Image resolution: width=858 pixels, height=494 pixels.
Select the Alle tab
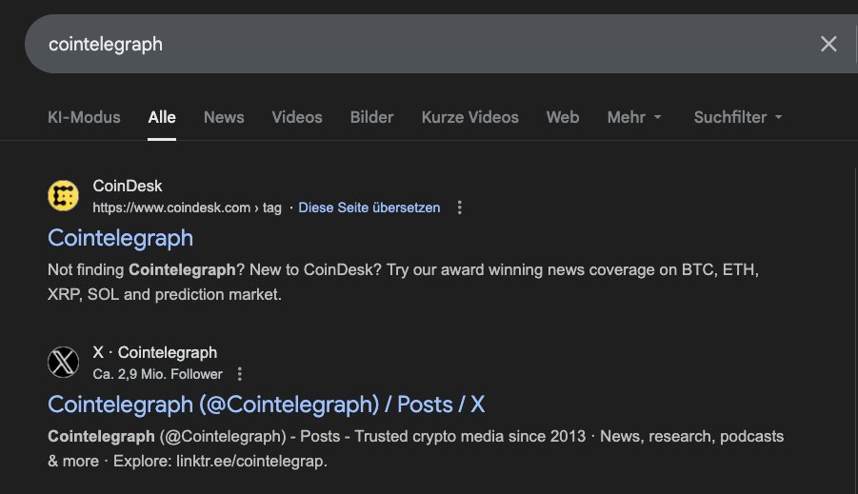tap(162, 117)
